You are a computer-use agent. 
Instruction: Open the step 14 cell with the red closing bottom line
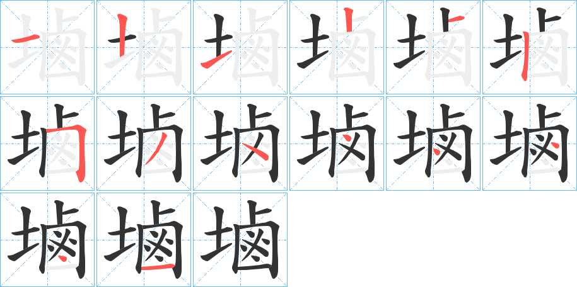[x=144, y=240]
